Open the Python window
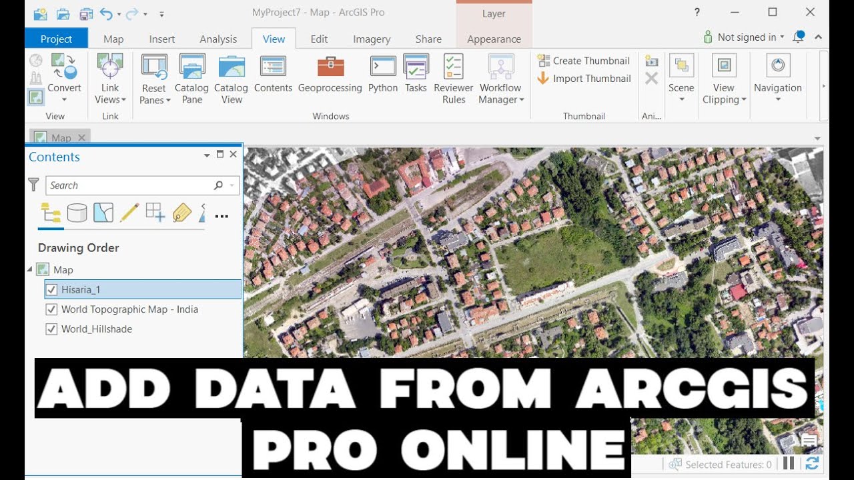 click(383, 73)
